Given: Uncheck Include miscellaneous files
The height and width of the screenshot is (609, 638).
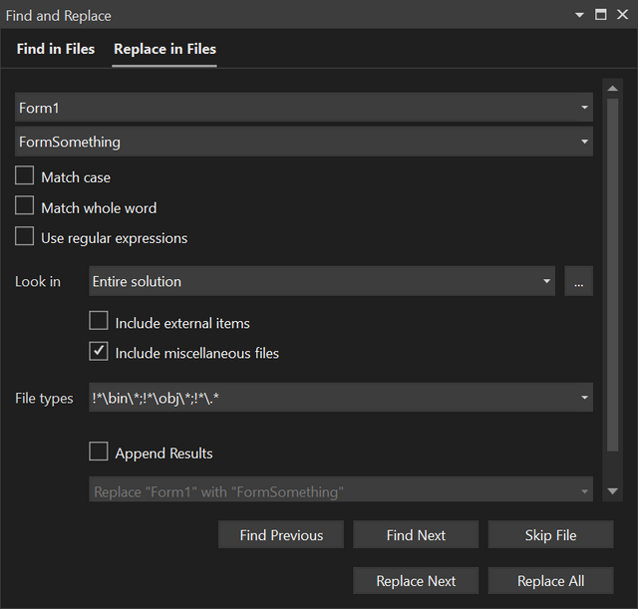Looking at the screenshot, I should click(99, 351).
